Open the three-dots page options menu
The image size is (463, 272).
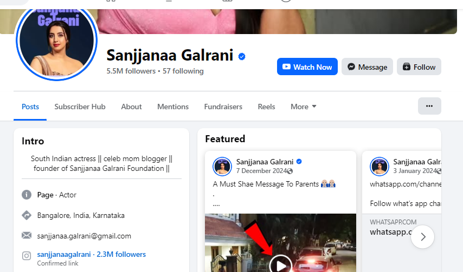pos(429,106)
